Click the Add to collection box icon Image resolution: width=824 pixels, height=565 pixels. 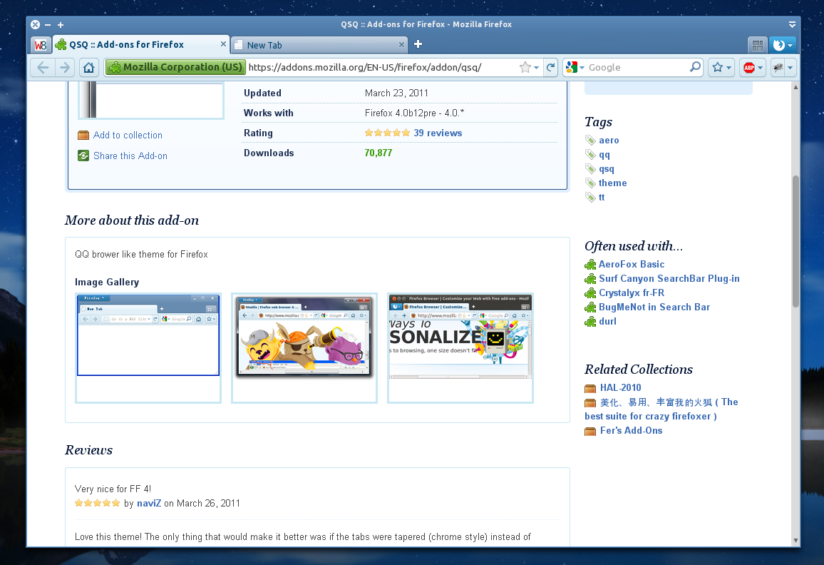pyautogui.click(x=83, y=136)
